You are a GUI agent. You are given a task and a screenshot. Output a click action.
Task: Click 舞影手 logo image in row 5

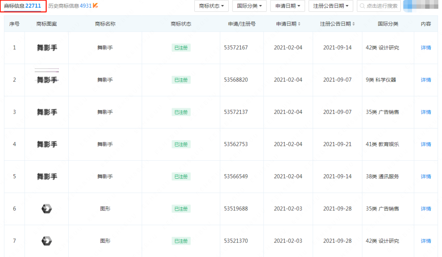(x=47, y=177)
